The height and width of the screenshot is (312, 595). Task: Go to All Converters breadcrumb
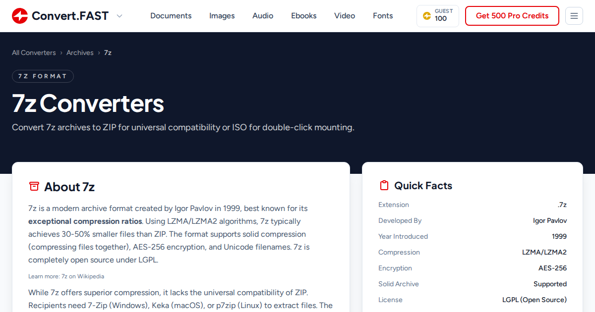(x=34, y=52)
